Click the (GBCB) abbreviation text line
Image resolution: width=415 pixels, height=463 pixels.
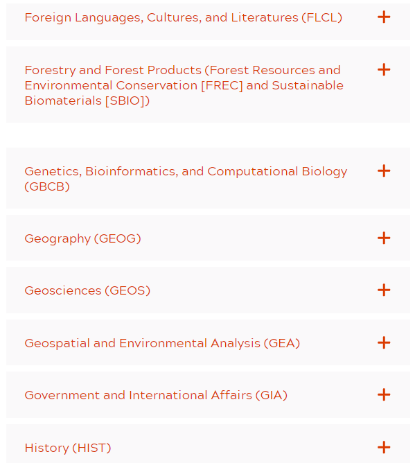[47, 186]
